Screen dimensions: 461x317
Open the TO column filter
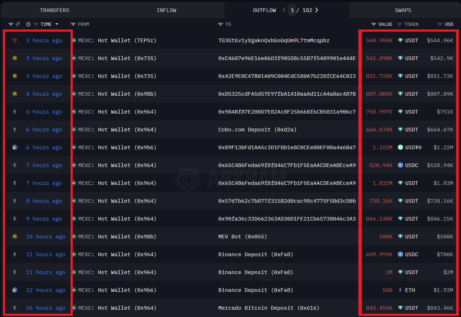(220, 24)
